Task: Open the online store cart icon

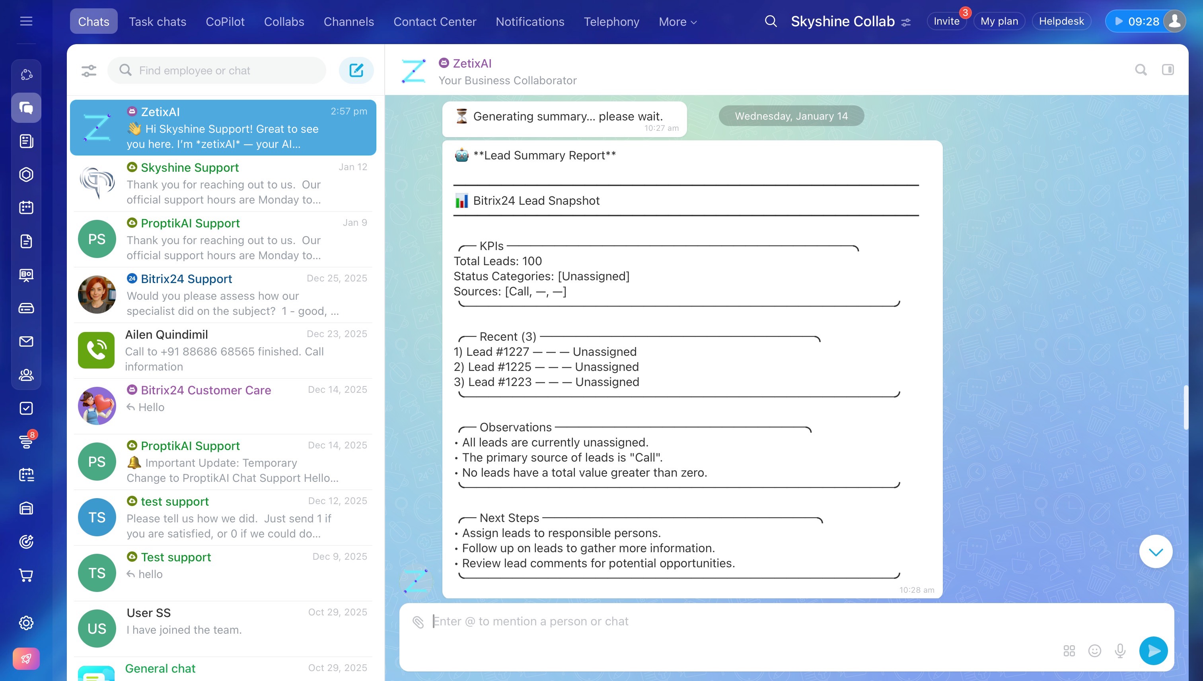Action: coord(26,575)
